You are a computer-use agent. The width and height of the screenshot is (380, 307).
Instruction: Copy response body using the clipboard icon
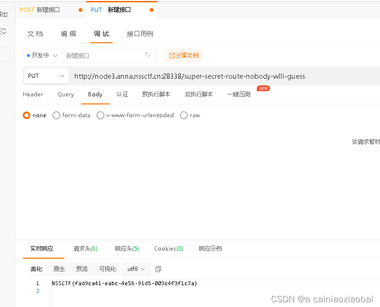click(x=158, y=269)
